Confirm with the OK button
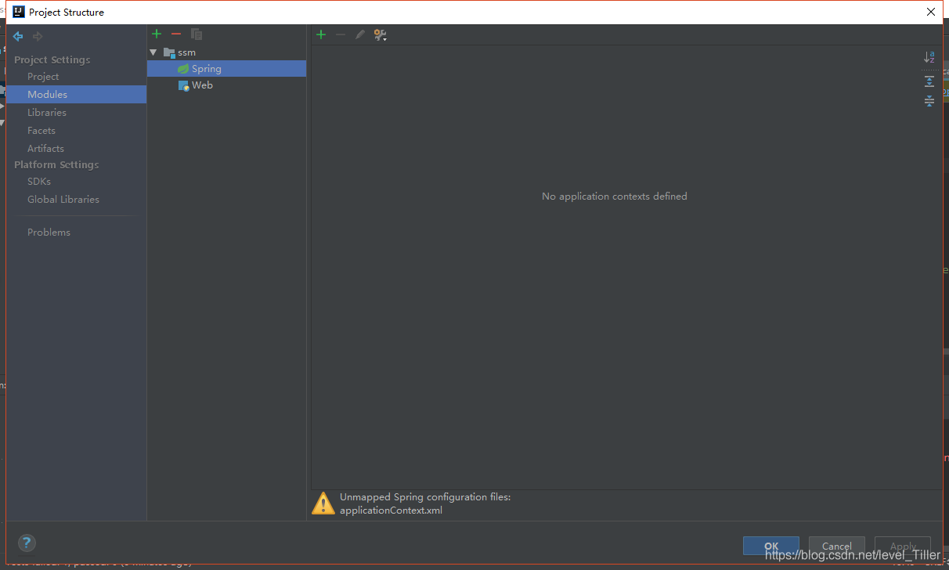 point(771,547)
